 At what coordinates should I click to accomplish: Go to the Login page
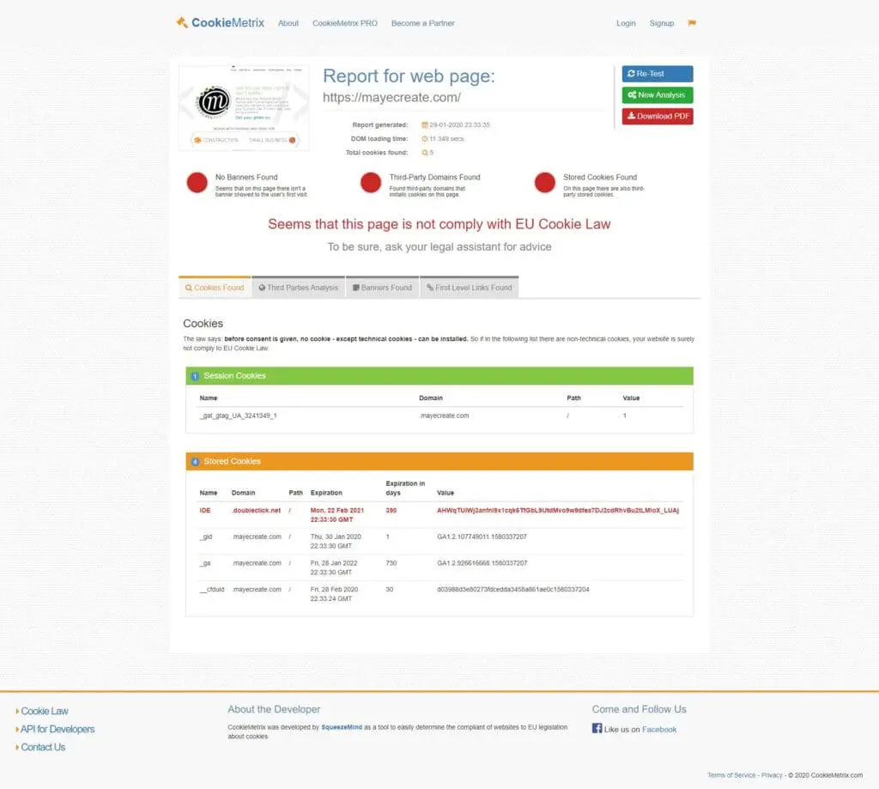tap(626, 23)
